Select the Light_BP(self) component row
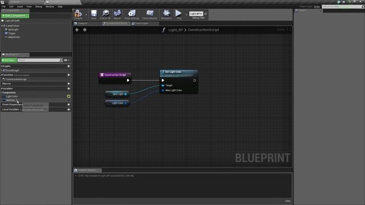Viewport: 365px width, 205px height. (x=36, y=20)
